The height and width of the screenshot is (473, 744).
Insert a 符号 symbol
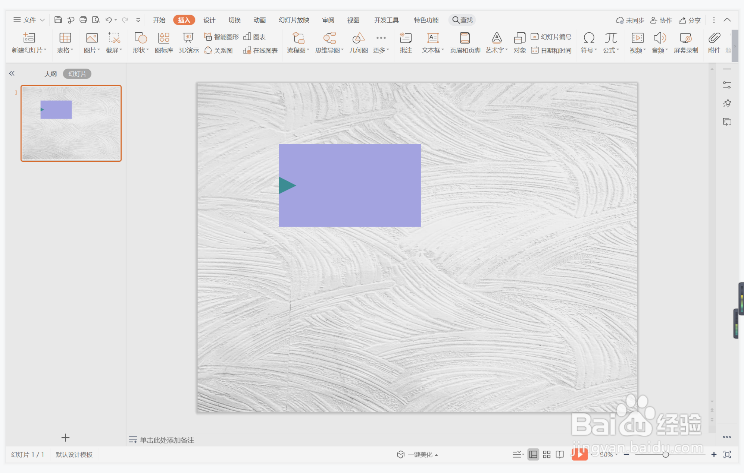589,43
